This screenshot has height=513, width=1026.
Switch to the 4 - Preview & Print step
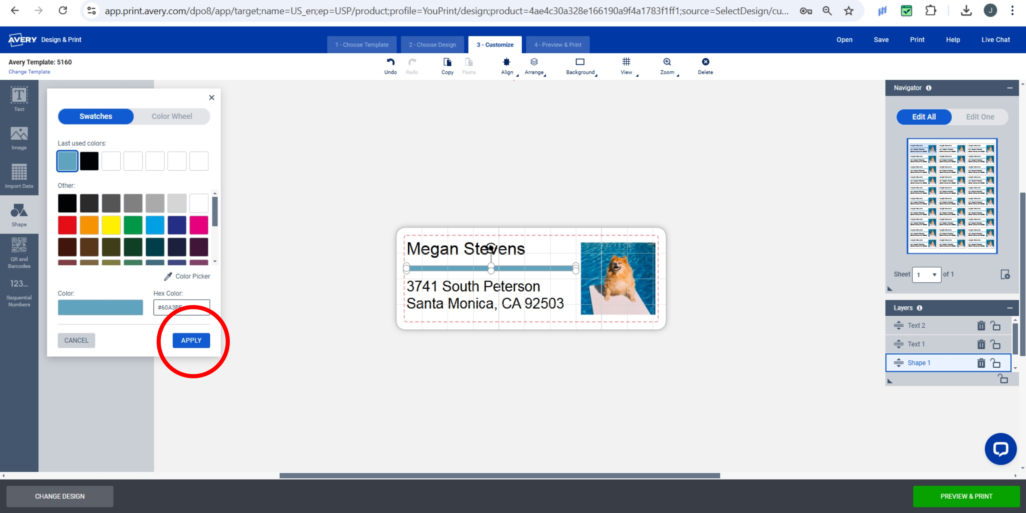click(557, 44)
